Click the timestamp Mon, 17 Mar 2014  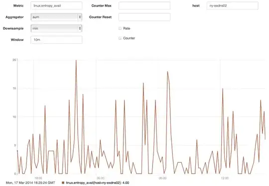[x=30, y=183]
